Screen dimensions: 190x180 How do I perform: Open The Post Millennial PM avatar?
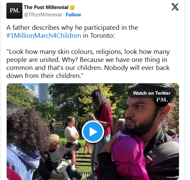coord(14,11)
